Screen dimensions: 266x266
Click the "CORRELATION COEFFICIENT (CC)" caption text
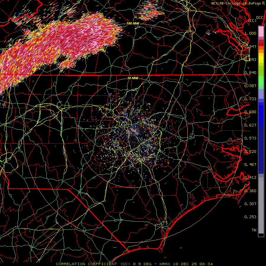[93, 264]
